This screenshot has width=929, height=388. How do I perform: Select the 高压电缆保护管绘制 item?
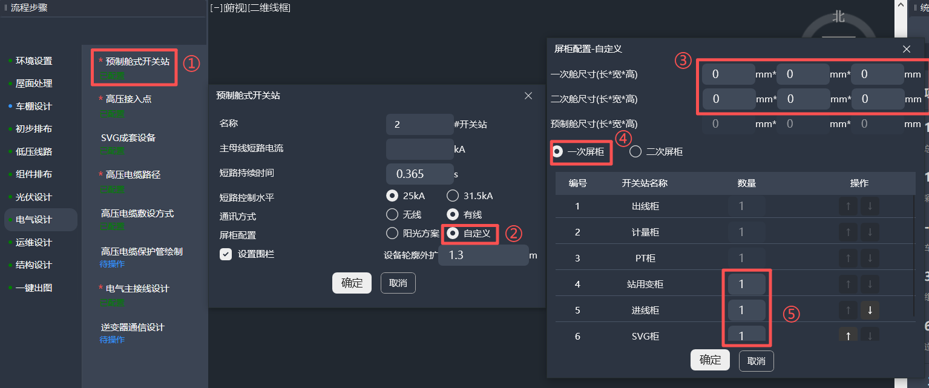coord(142,251)
